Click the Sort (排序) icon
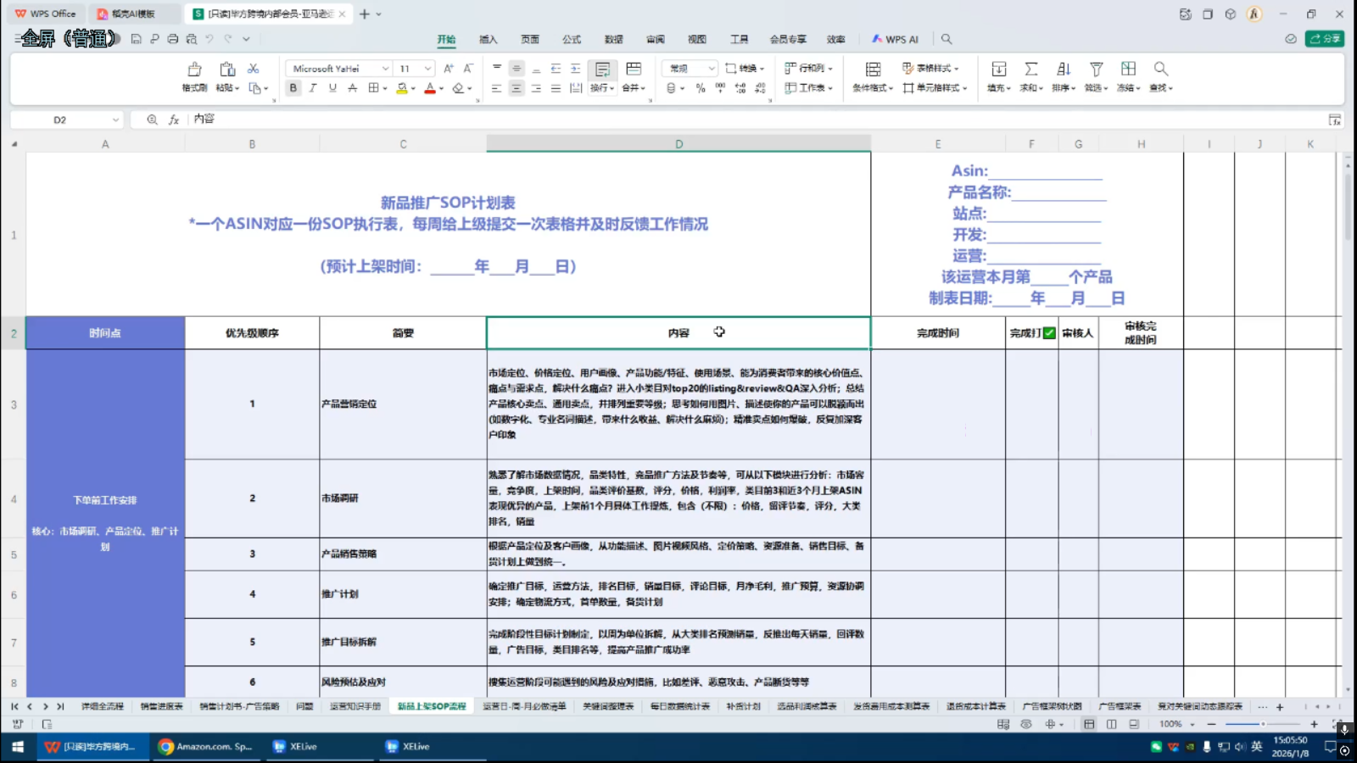The height and width of the screenshot is (763, 1357). [1064, 70]
